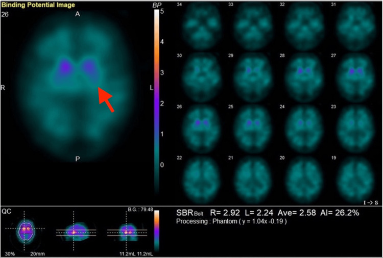Select slice thumbnail number 27
This screenshot has width=383, height=258.
tap(355, 78)
